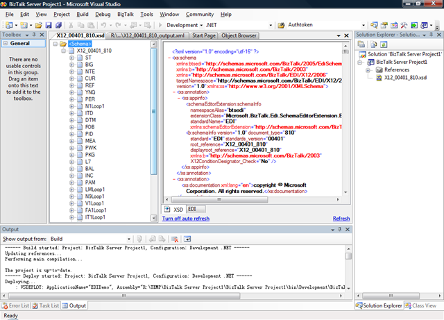Collapse the X12_00401_810 tree node
The height and width of the screenshot is (320, 444).
tap(64, 51)
